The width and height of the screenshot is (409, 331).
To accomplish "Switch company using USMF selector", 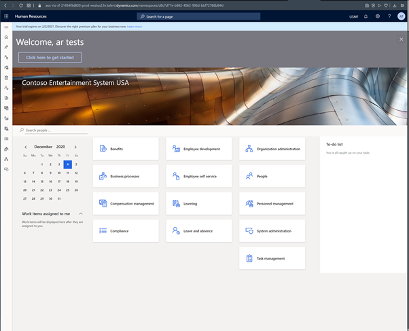I will [353, 16].
